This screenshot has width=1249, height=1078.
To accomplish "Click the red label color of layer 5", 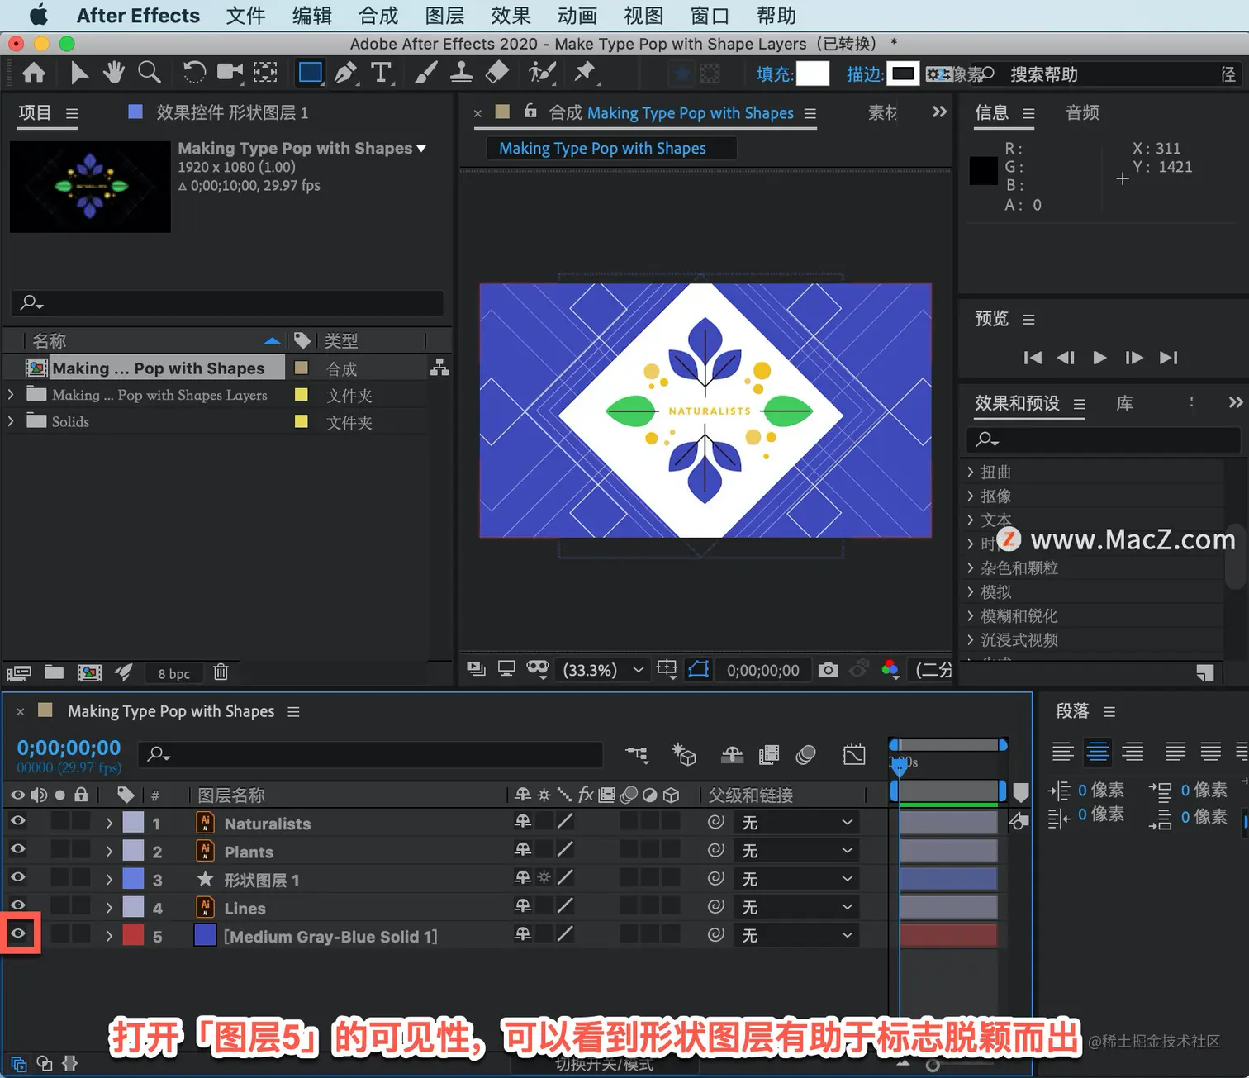I will (x=133, y=935).
